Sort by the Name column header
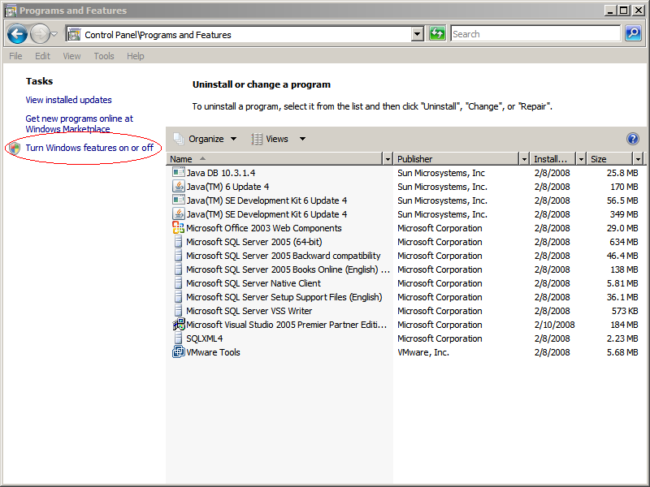650x487 pixels. pos(275,159)
